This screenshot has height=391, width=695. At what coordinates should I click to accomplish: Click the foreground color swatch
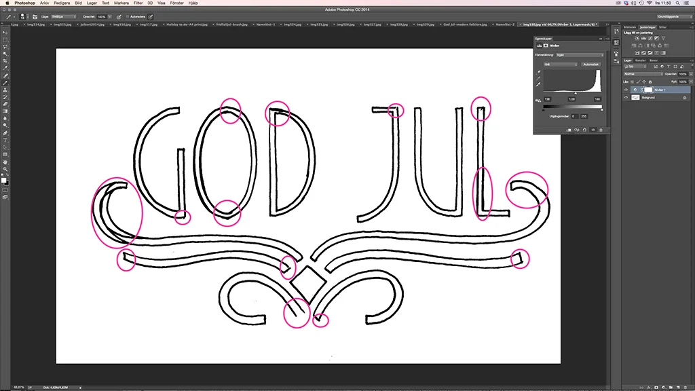coord(3,179)
